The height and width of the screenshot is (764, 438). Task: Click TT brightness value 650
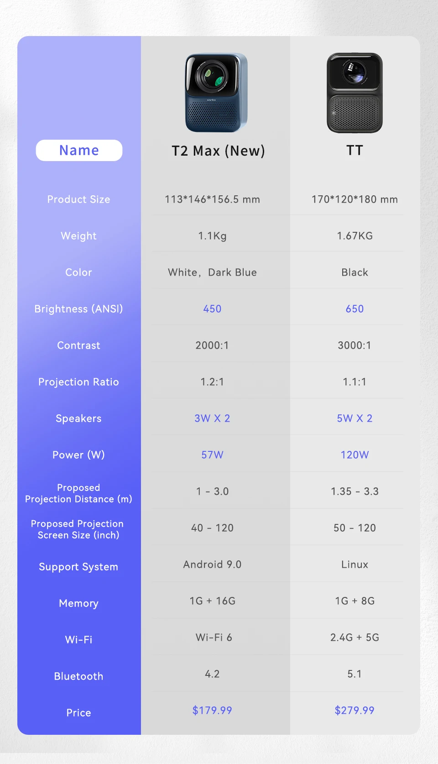click(x=355, y=309)
